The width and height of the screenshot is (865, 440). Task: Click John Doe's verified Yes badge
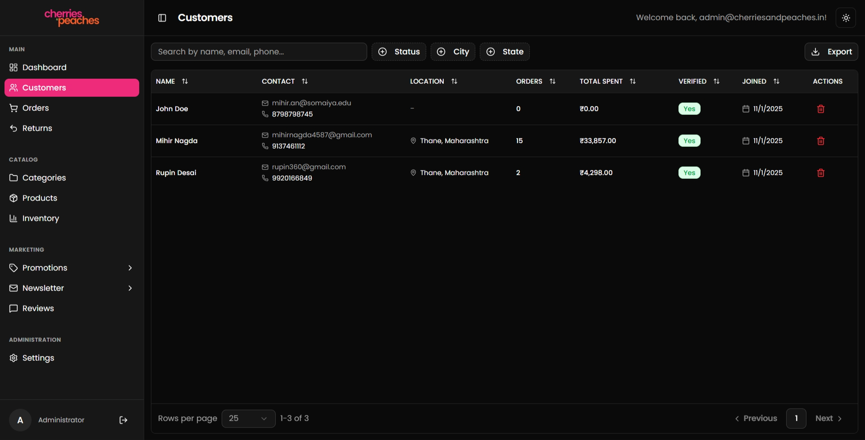tap(689, 109)
